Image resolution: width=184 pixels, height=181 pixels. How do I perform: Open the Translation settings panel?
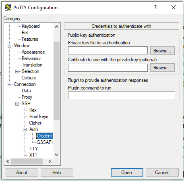(32, 65)
